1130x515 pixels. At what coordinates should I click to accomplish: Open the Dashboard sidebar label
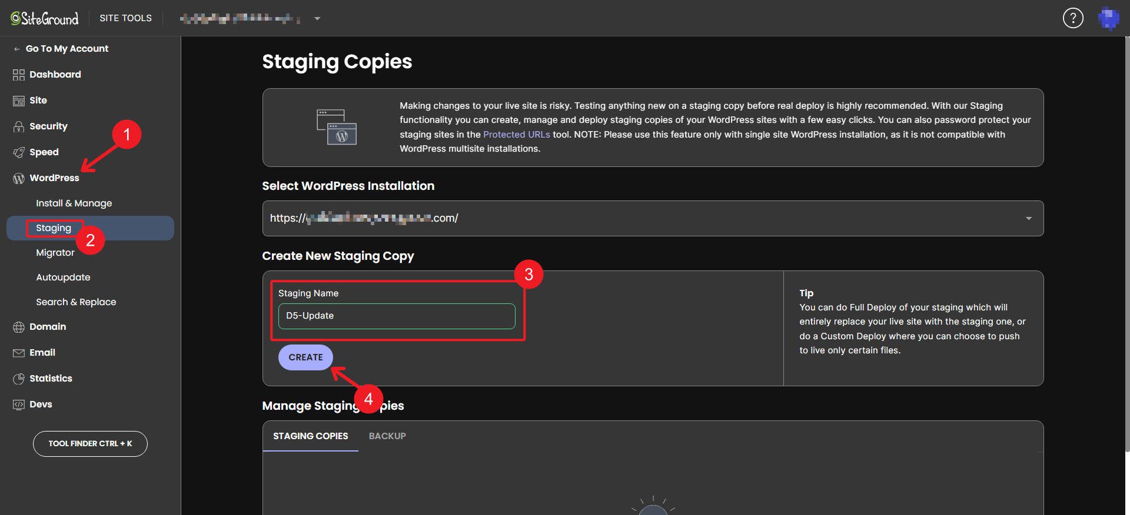click(x=55, y=74)
